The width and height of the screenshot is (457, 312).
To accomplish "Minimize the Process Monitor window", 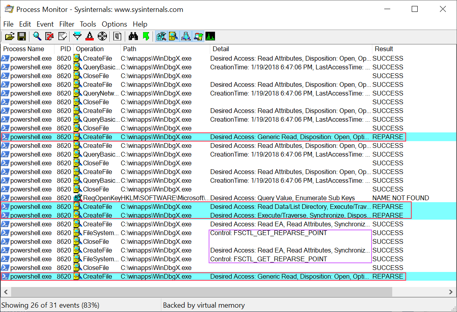I will 387,9.
